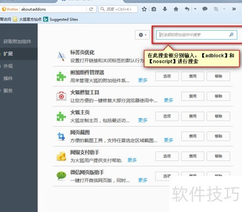Remove the 网页截图 extension
The width and height of the screenshot is (242, 212).
[x=218, y=136]
